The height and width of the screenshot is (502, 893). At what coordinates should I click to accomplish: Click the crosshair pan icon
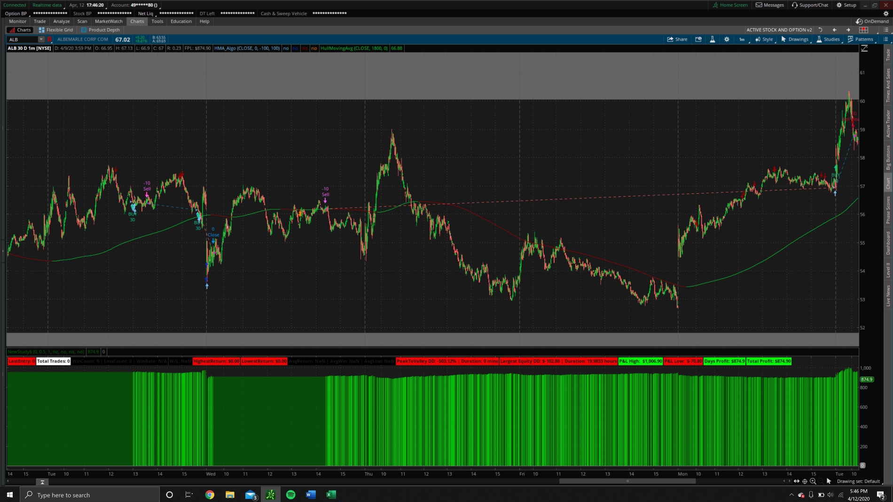pos(805,481)
